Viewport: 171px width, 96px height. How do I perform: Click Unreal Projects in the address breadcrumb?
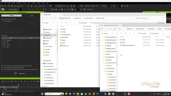(x=88, y=18)
